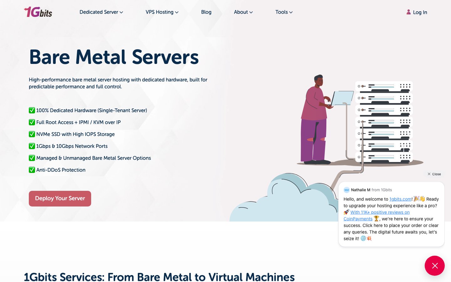Screen dimensions: 451x282
Task: Dismiss the chat popup via Close
Action: [434, 174]
